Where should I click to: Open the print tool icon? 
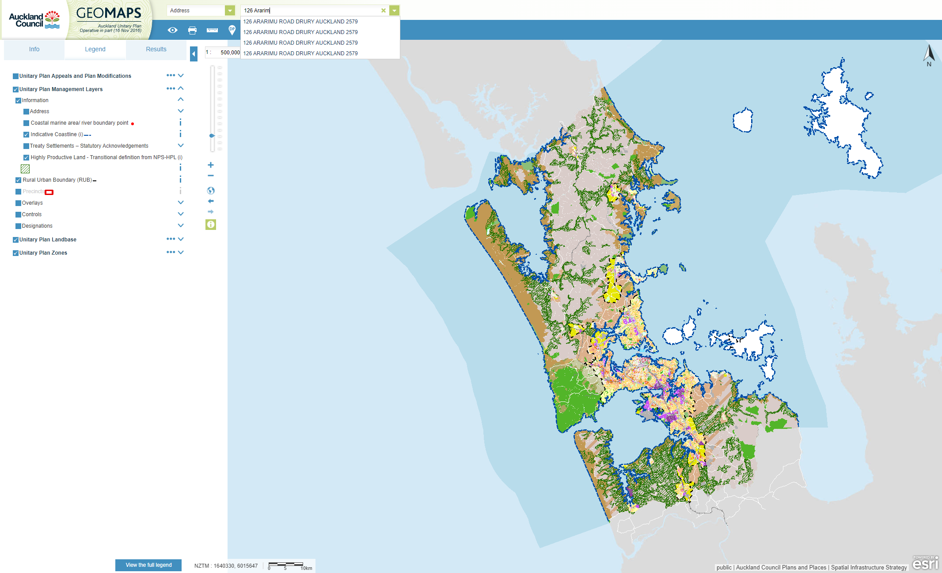click(192, 31)
